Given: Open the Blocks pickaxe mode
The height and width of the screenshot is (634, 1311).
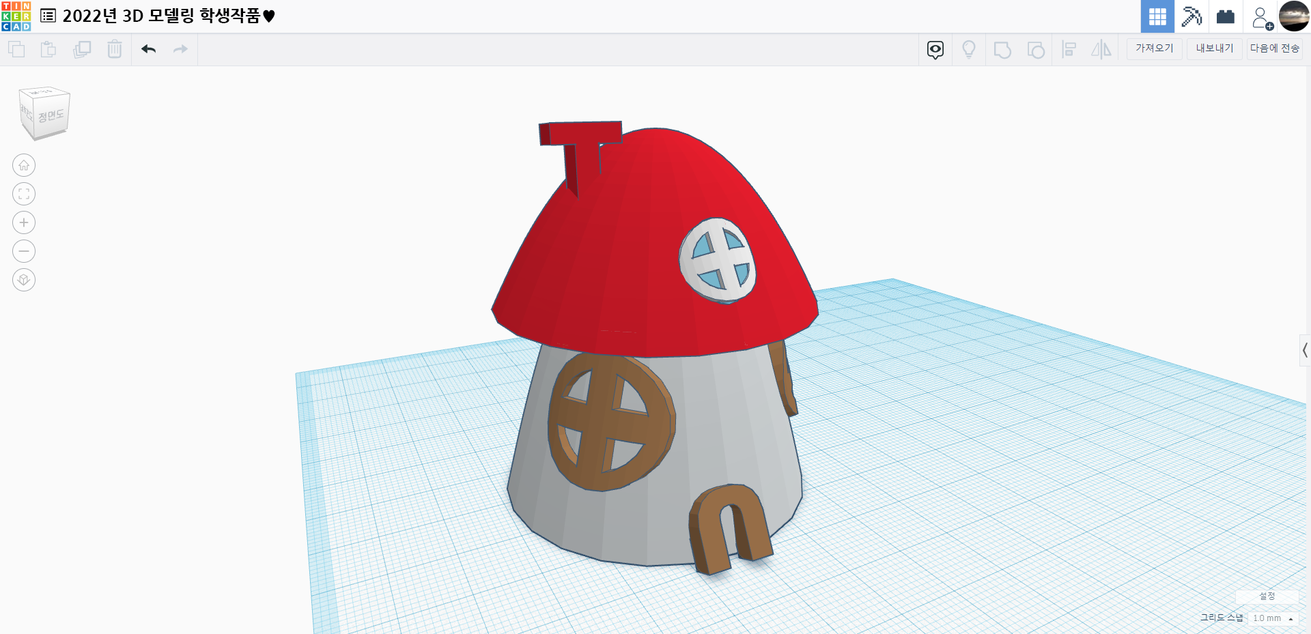Looking at the screenshot, I should pos(1192,16).
